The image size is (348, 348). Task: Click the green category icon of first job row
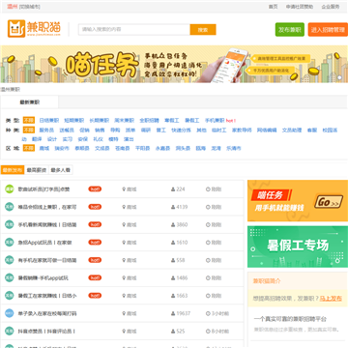tap(10, 189)
